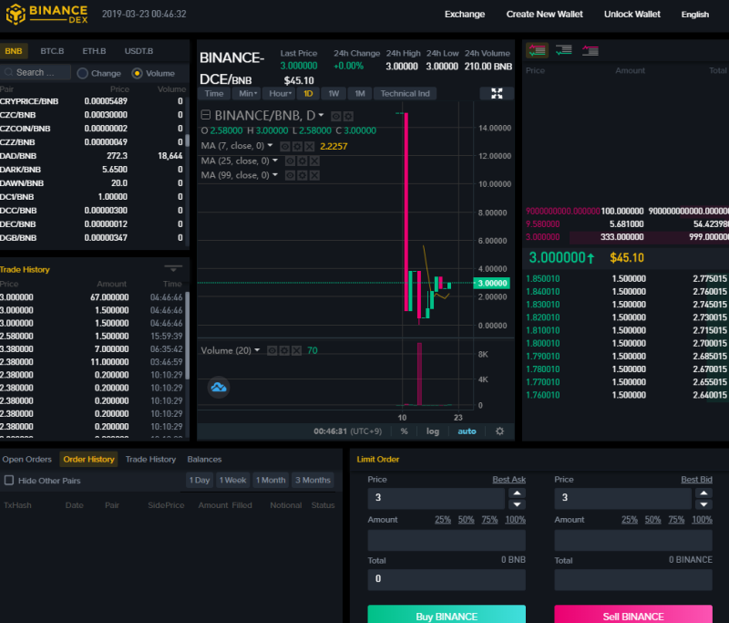The width and height of the screenshot is (729, 623).
Task: Use Best Ask price link
Action: click(509, 479)
